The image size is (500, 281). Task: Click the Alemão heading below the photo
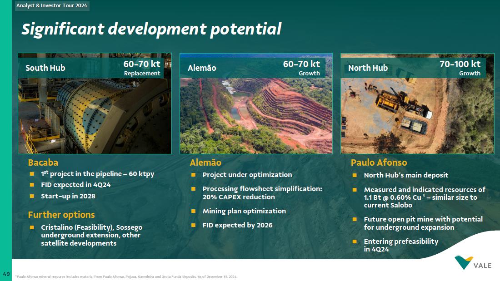pyautogui.click(x=205, y=163)
